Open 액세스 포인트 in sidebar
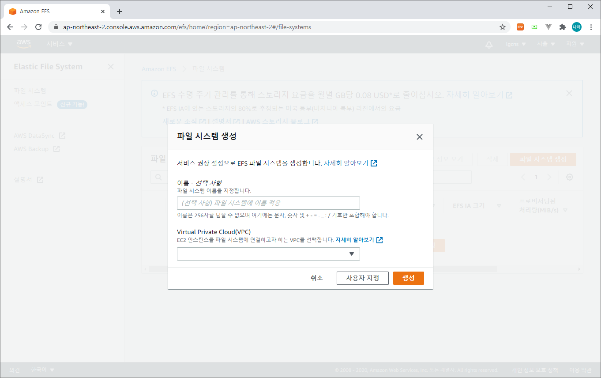This screenshot has height=378, width=601. point(33,104)
